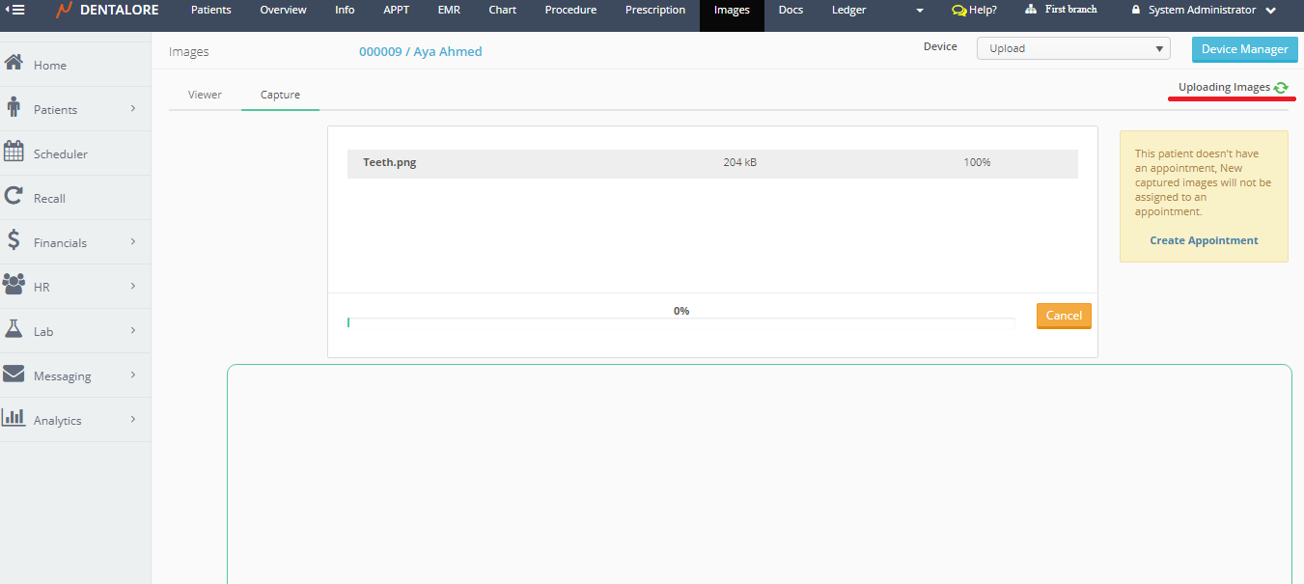Open Scheduler calendar icon
This screenshot has height=584, width=1304.
[14, 153]
